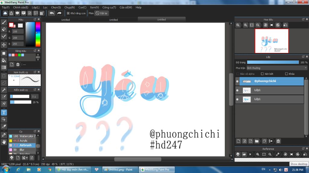This screenshot has height=173, width=309.
Task: Click the R value input field
Action: click(x=18, y=31)
